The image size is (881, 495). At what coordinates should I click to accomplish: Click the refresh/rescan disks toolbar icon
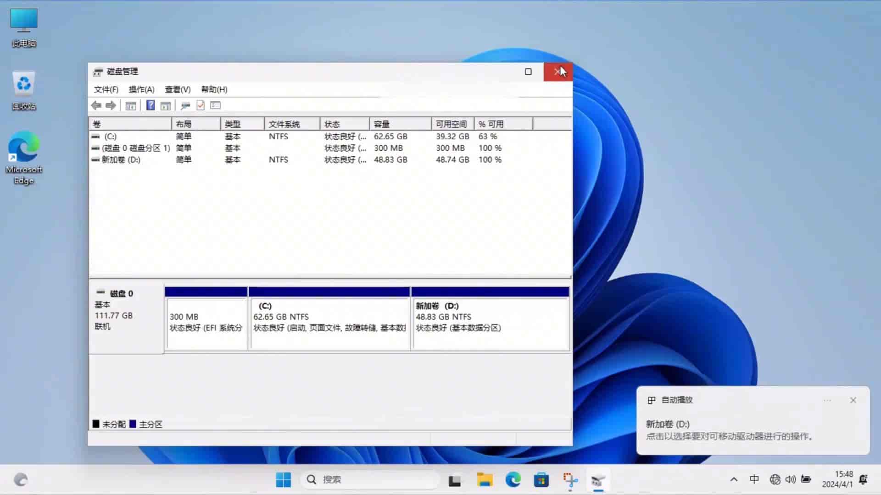[x=185, y=105]
